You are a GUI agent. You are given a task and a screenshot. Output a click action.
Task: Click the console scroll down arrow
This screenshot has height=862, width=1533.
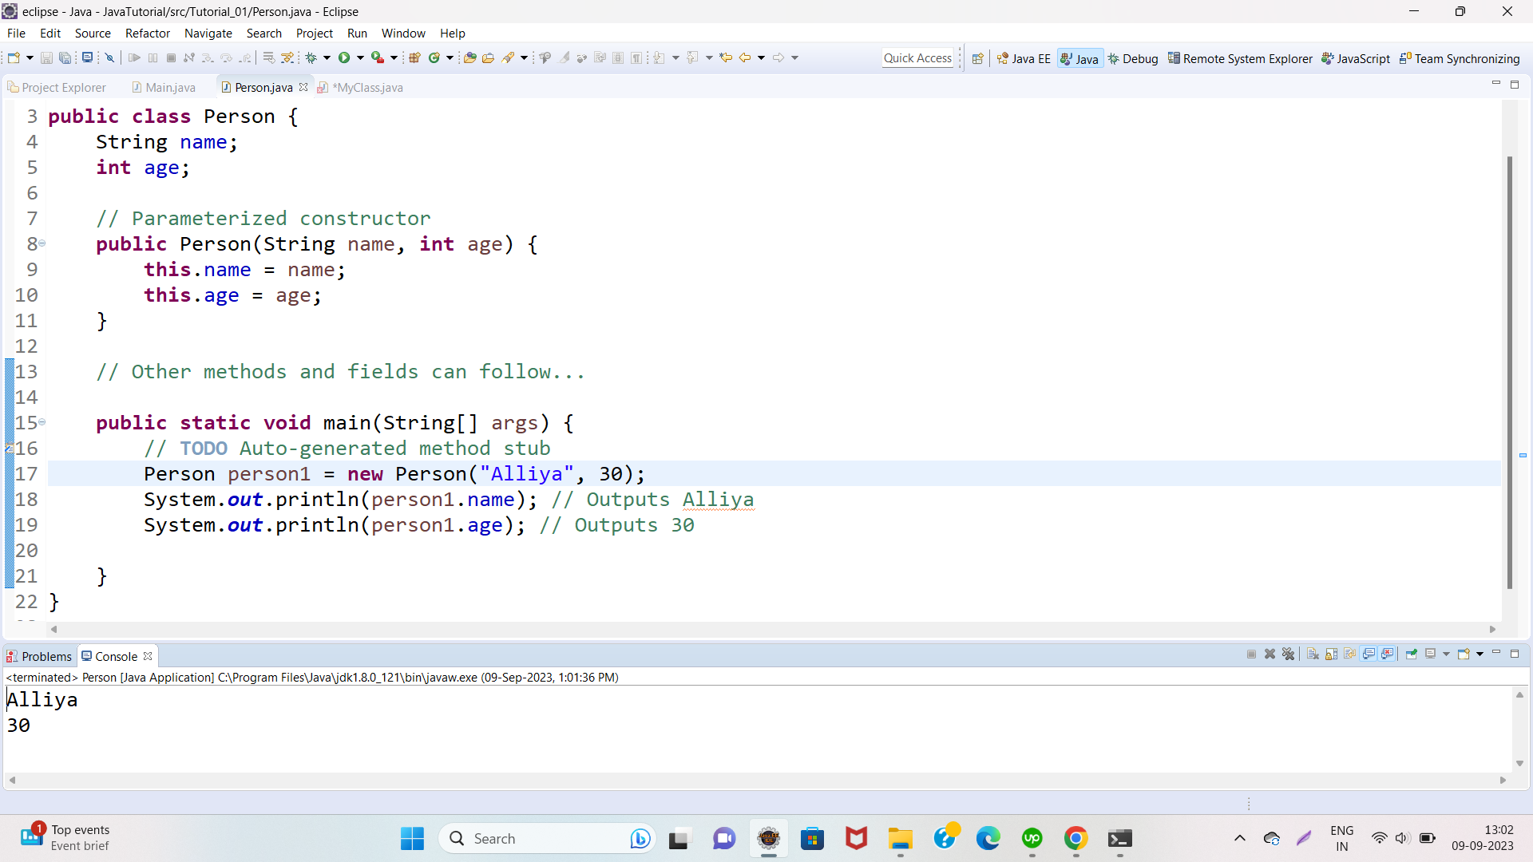pyautogui.click(x=1519, y=763)
